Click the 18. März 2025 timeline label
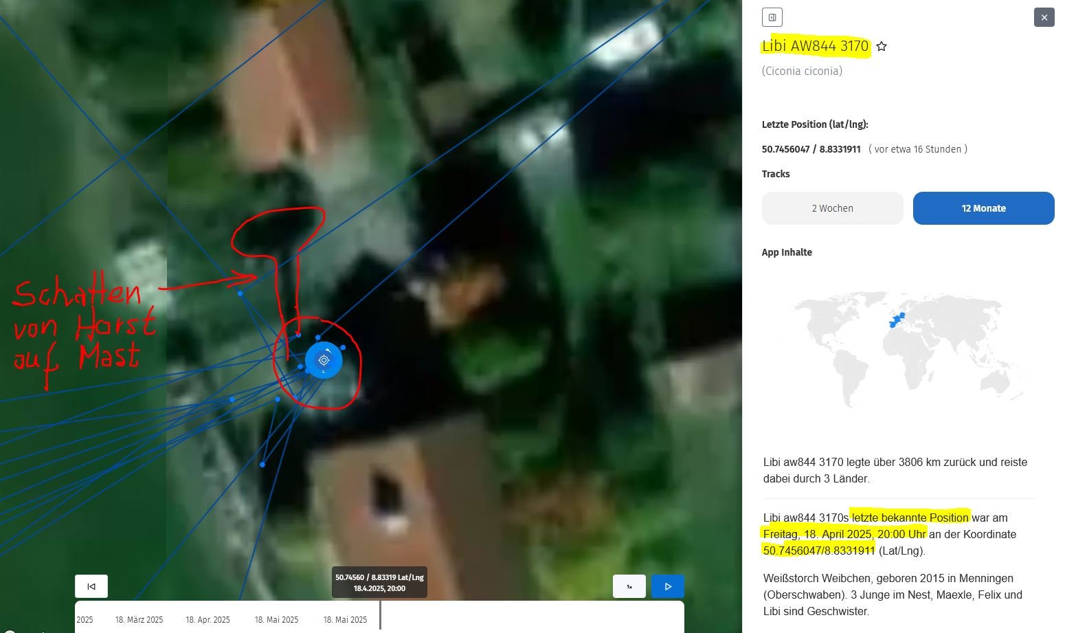The height and width of the screenshot is (633, 1065). [139, 620]
